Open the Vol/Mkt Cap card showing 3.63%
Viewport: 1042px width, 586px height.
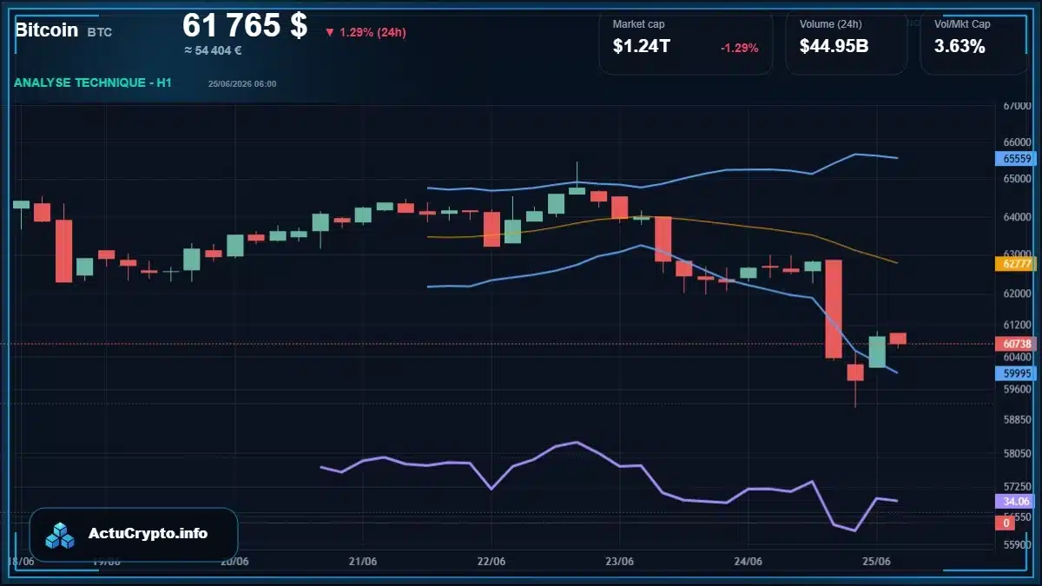tap(974, 42)
